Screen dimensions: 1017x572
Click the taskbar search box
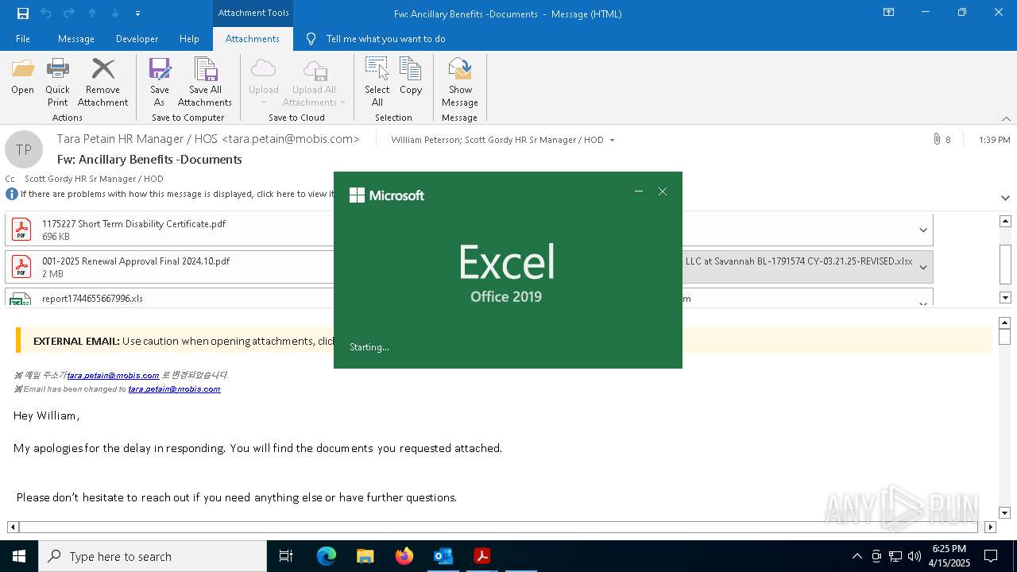tap(153, 556)
